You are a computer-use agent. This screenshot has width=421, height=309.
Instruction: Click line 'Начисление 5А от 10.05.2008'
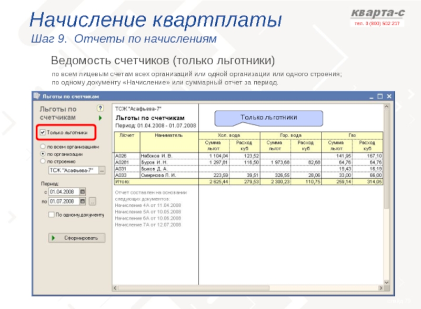point(148,211)
